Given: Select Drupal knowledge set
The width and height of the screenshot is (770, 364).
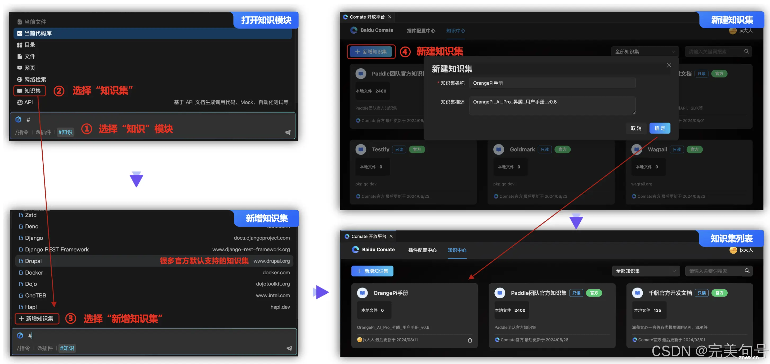Looking at the screenshot, I should tap(154, 261).
